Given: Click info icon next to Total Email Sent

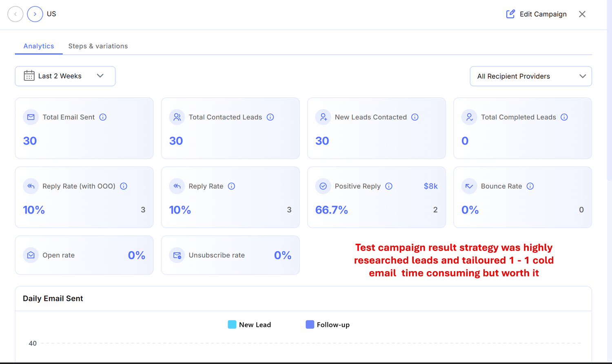Looking at the screenshot, I should coord(103,117).
